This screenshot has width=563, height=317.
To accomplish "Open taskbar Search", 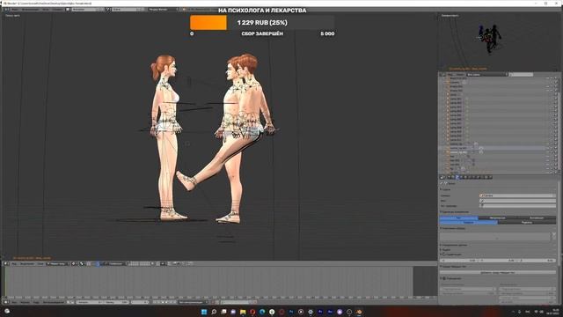I will (x=214, y=312).
